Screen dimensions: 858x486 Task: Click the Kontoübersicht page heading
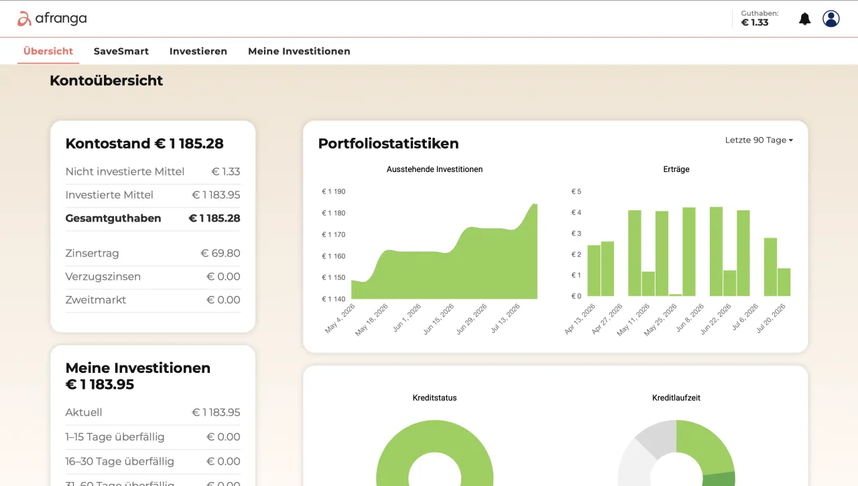coord(107,80)
